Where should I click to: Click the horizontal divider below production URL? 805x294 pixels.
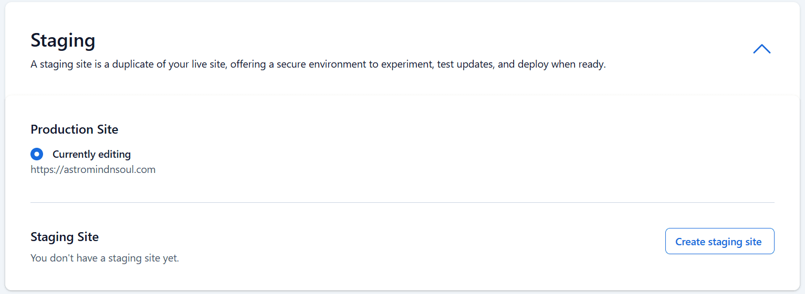click(402, 202)
